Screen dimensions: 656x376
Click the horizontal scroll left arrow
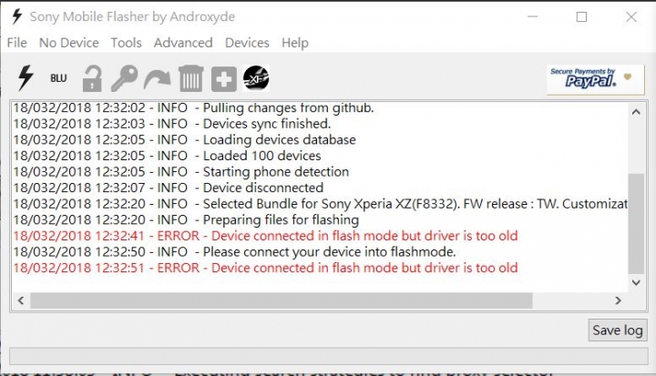[21, 300]
